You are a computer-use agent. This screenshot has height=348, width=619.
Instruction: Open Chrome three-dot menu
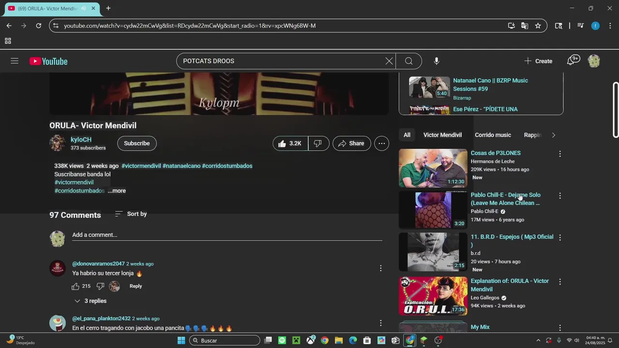pyautogui.click(x=610, y=26)
